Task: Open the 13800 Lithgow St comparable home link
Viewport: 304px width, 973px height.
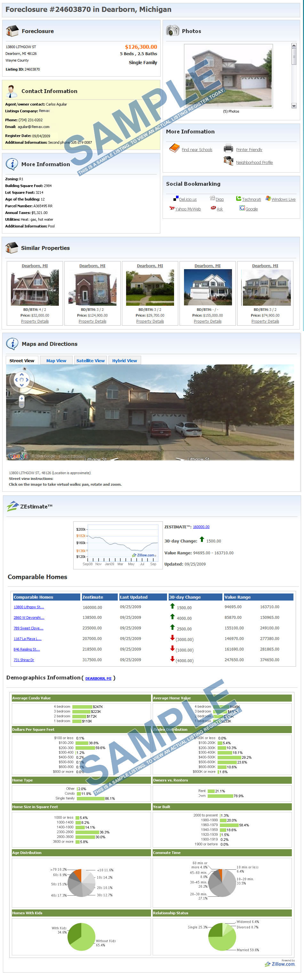Action: (29, 607)
